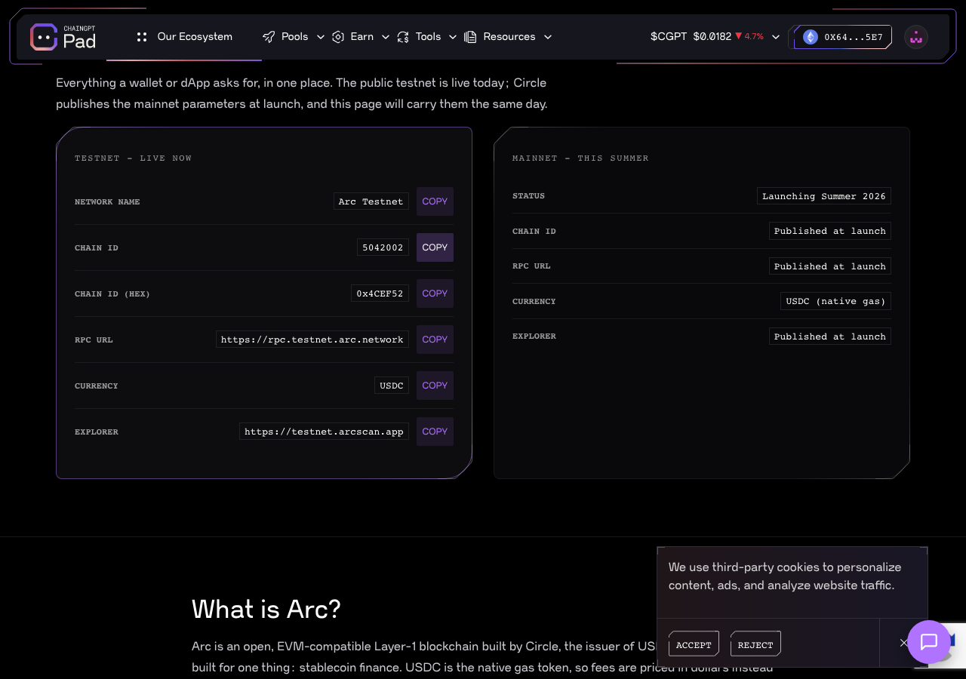Click the 4.7% price change indicator

[749, 36]
